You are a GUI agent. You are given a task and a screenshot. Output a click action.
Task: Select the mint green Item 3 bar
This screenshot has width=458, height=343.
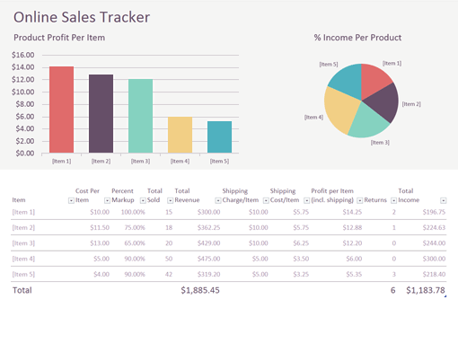[x=140, y=116]
